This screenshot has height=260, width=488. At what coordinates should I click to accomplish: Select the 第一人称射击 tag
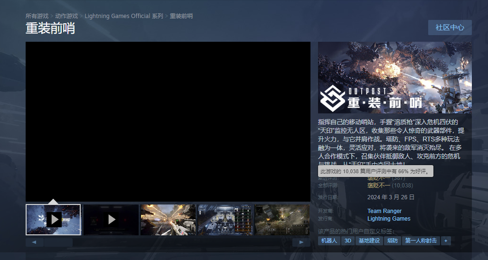(x=421, y=241)
